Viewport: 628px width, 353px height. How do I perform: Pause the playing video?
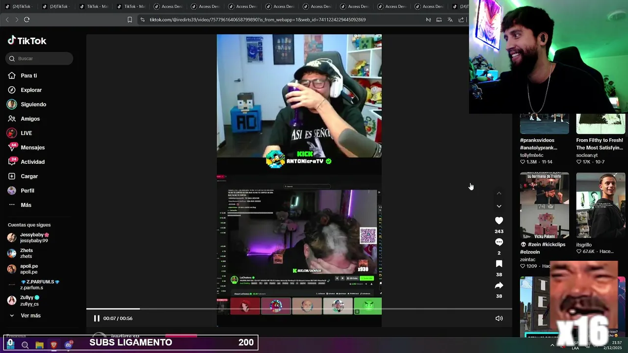tap(97, 318)
